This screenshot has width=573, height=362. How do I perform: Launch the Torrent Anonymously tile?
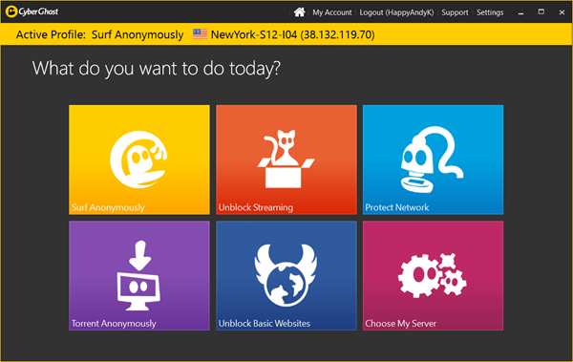click(139, 276)
